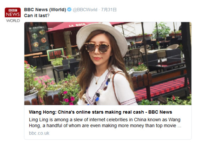
Task: Follow the bbc.co.uk domain link
Action: (x=39, y=133)
